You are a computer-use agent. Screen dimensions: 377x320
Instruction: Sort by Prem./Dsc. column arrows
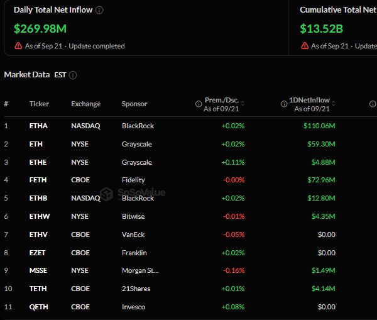click(x=243, y=104)
